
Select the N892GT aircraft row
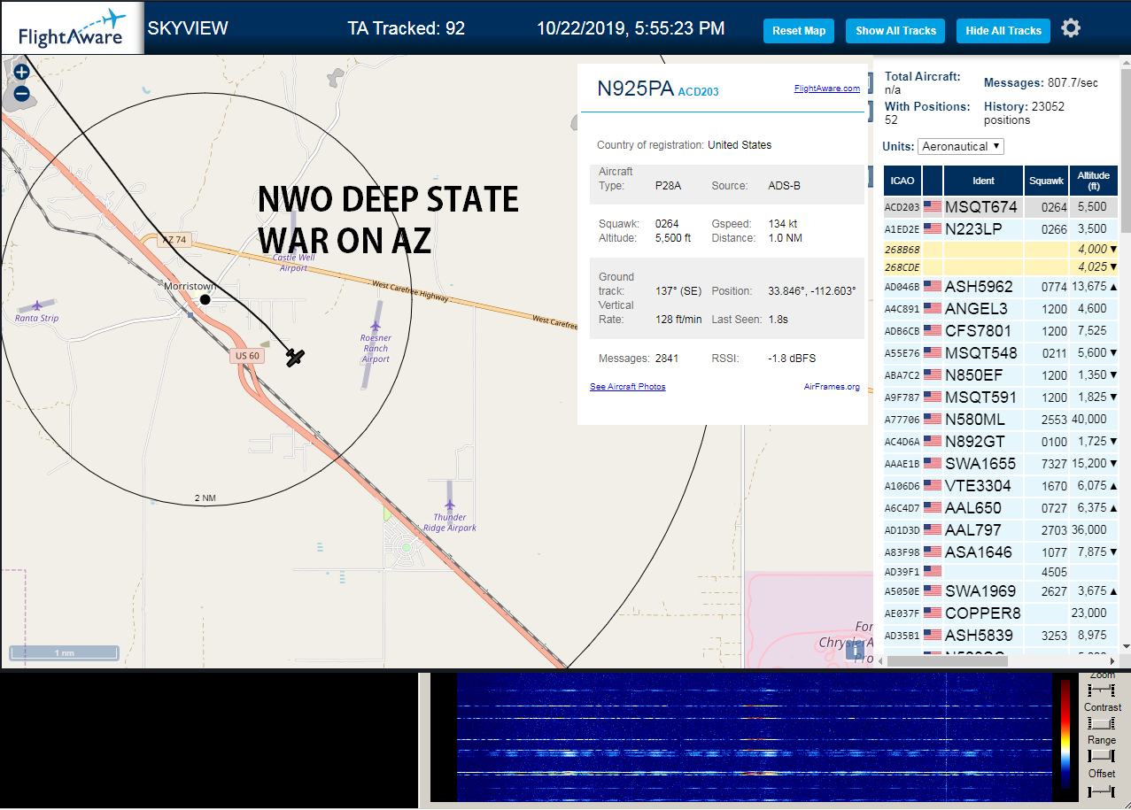1001,441
